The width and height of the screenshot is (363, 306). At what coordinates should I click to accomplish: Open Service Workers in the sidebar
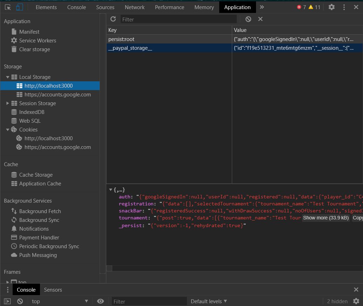point(38,40)
